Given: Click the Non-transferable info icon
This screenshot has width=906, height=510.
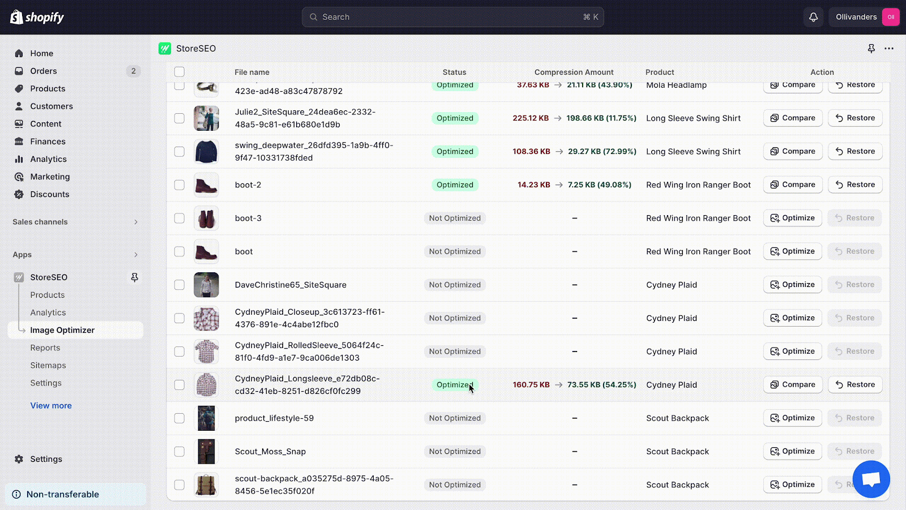Looking at the screenshot, I should [17, 494].
